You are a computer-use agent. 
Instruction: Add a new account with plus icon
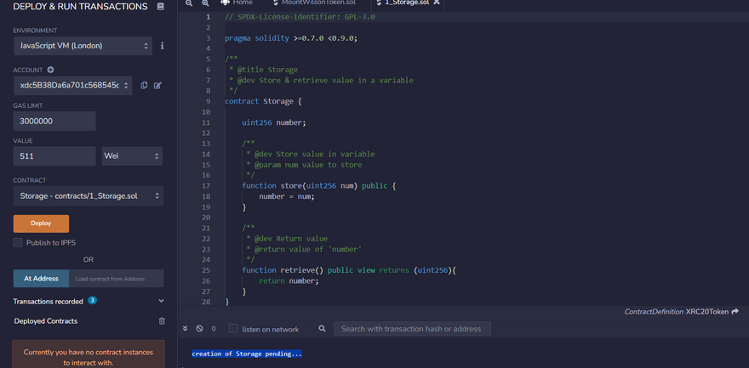[x=50, y=70]
